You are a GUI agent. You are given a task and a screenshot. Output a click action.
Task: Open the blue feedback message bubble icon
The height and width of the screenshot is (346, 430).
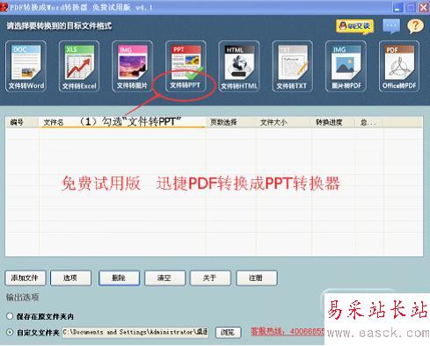(x=391, y=26)
